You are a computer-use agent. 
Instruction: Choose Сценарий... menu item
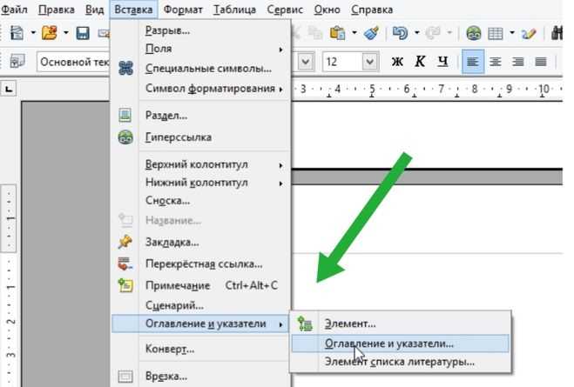[x=200, y=305]
